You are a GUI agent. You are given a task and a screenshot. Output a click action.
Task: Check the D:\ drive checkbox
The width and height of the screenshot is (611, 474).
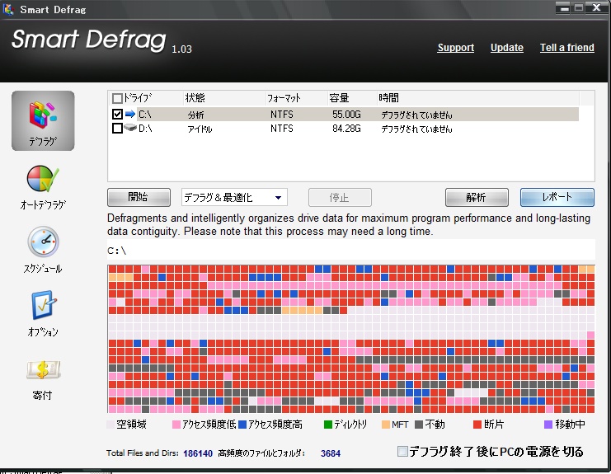[x=117, y=128]
